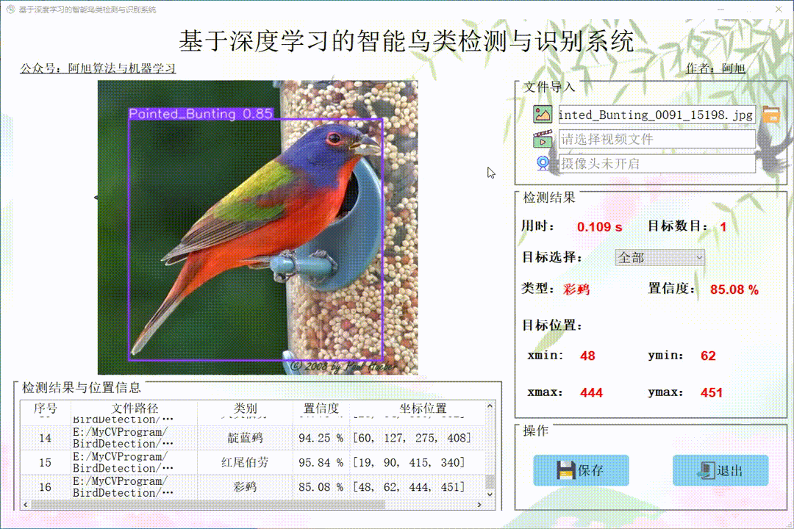The image size is (794, 529).
Task: Click the 95.84 % confidence cell
Action: coord(321,462)
